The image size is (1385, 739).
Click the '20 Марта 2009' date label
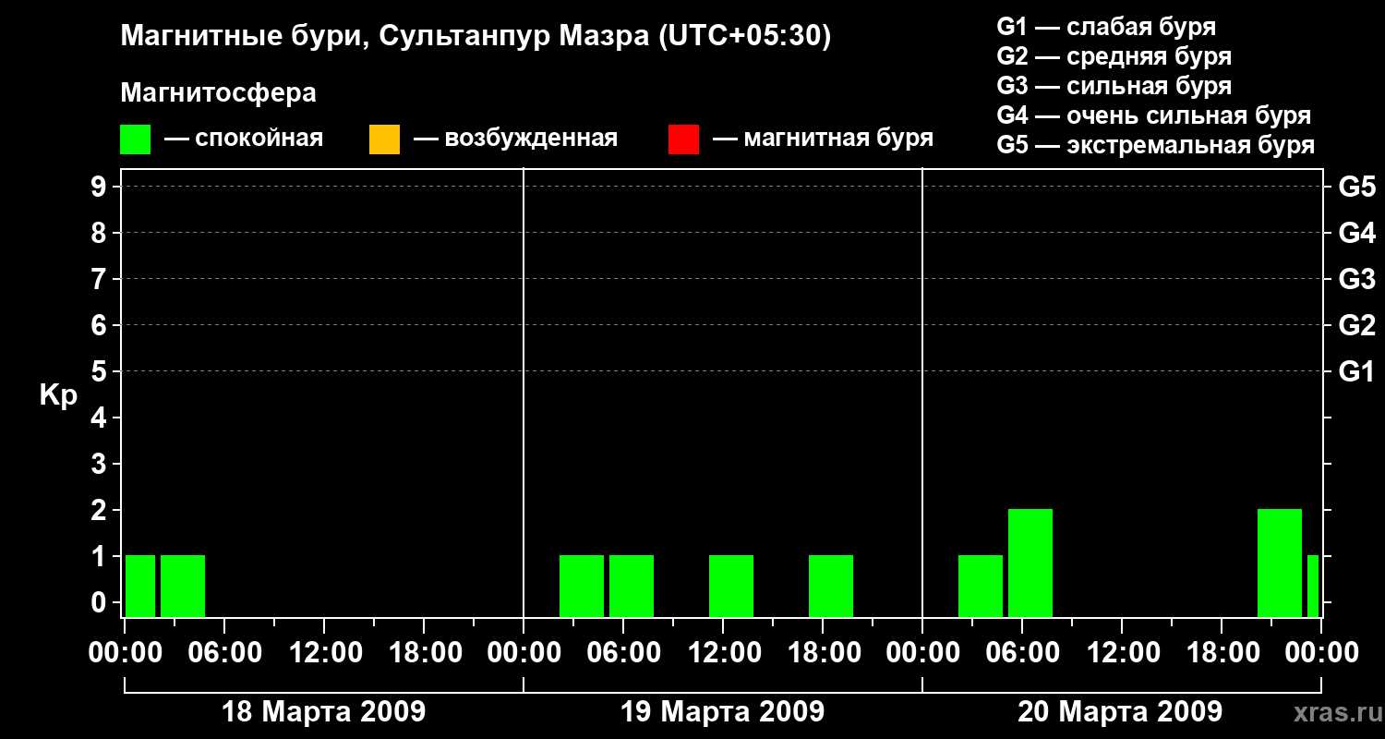1120,712
